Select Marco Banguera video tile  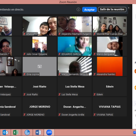click(x=110, y=46)
